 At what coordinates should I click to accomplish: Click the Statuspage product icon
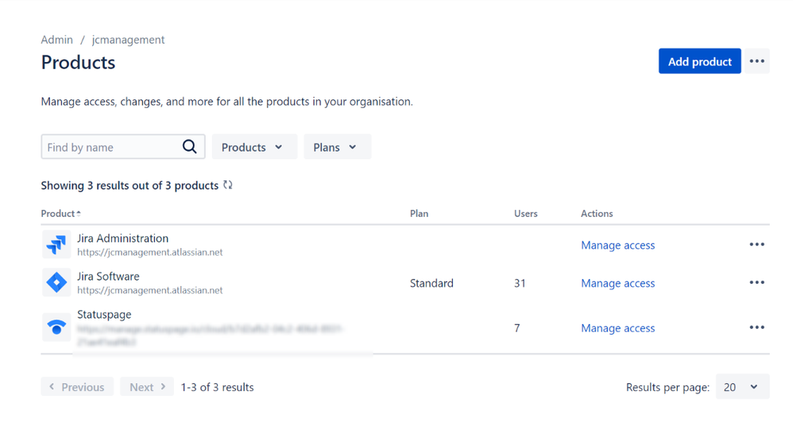(x=56, y=327)
